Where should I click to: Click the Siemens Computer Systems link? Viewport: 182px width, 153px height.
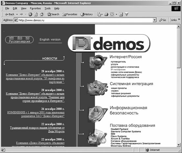126,131
